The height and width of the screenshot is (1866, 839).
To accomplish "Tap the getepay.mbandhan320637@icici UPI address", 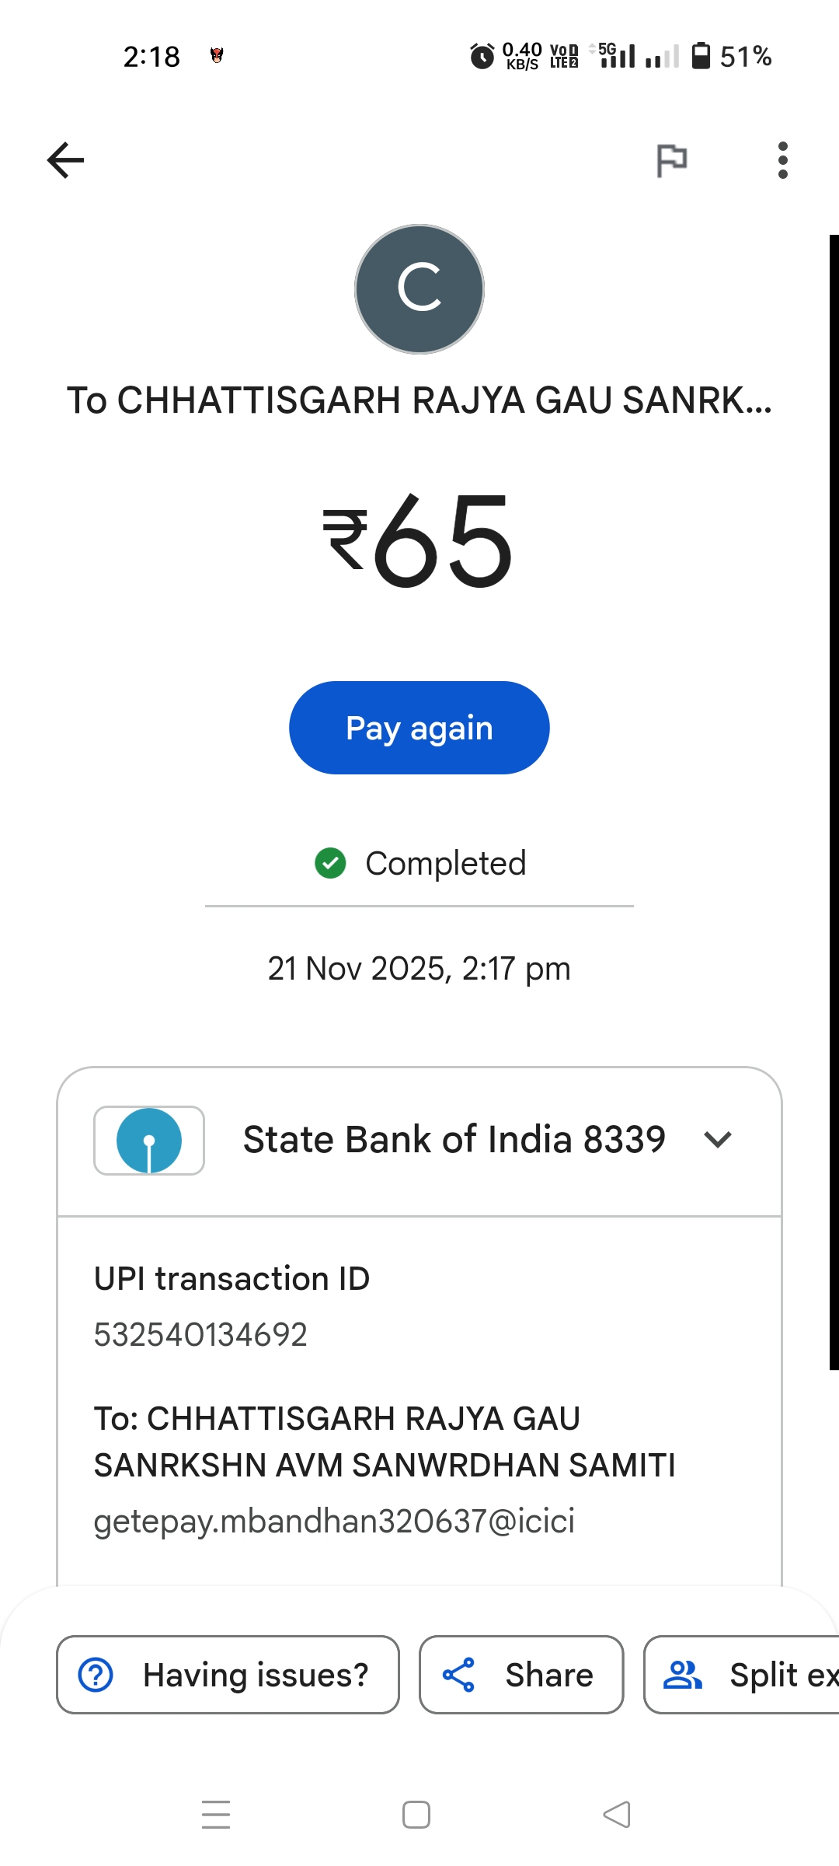I will coord(334,1521).
